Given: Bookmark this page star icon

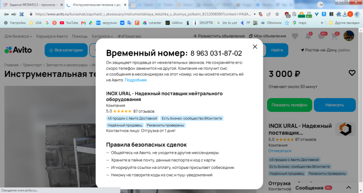Looking at the screenshot, I should 277,14.
